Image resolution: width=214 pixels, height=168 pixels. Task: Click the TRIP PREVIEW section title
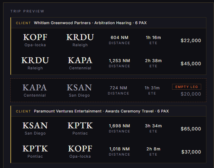click(x=27, y=11)
